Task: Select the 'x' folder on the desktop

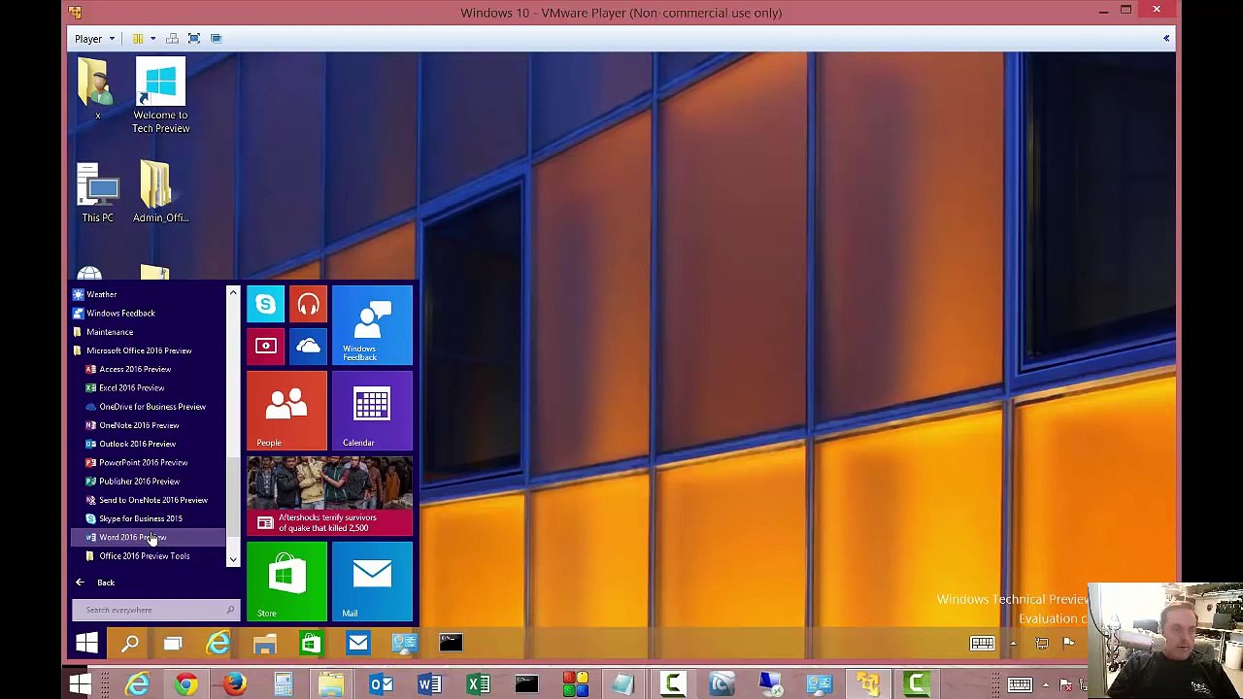Action: click(97, 89)
